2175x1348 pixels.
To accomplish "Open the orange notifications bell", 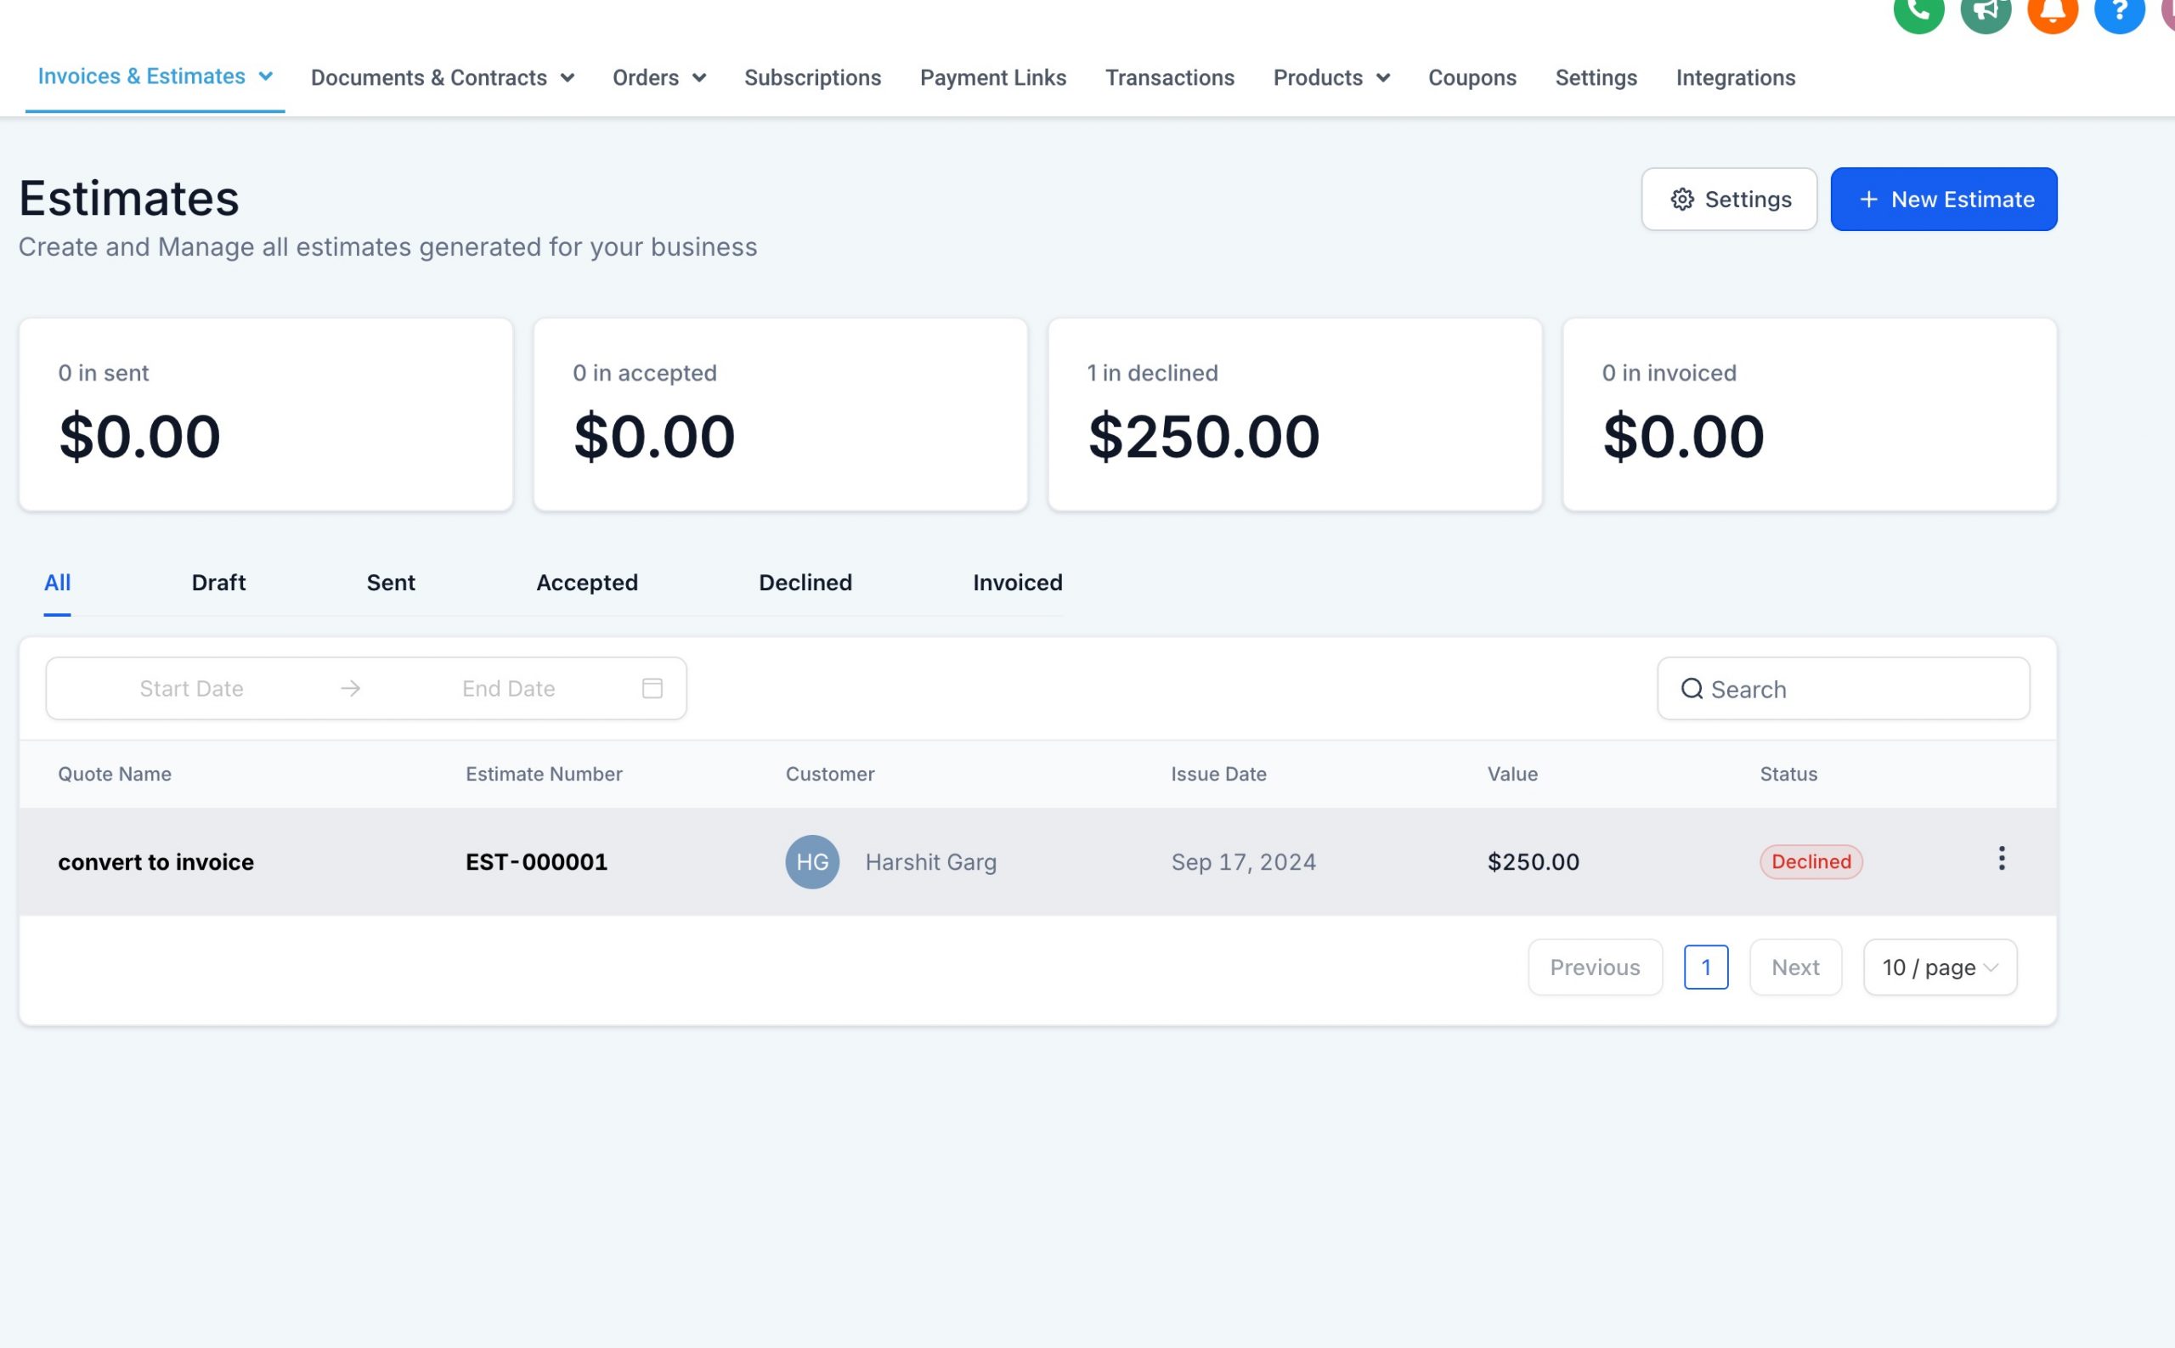I will tap(2052, 13).
